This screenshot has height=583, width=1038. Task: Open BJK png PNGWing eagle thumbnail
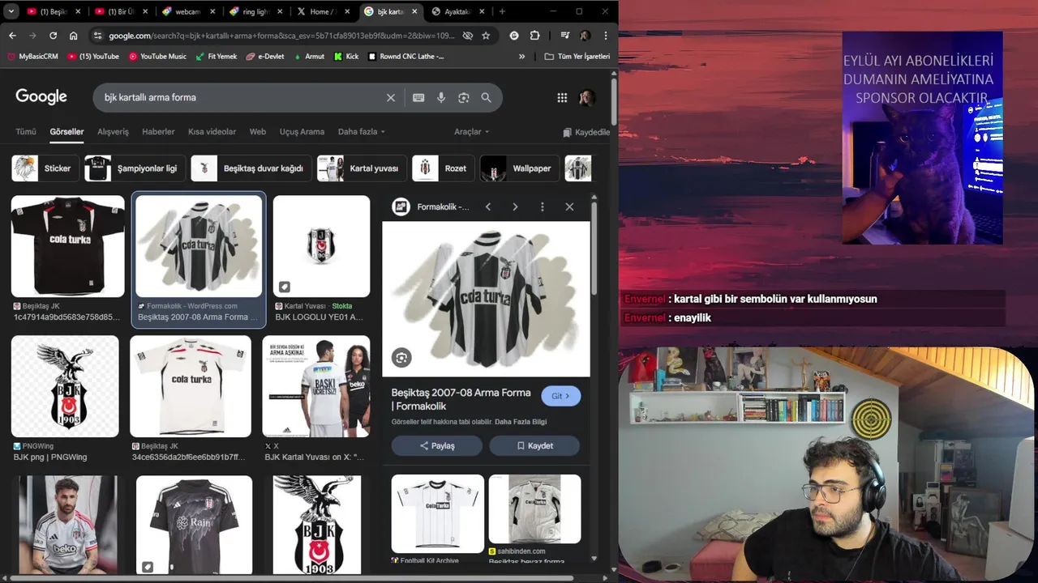click(x=65, y=386)
